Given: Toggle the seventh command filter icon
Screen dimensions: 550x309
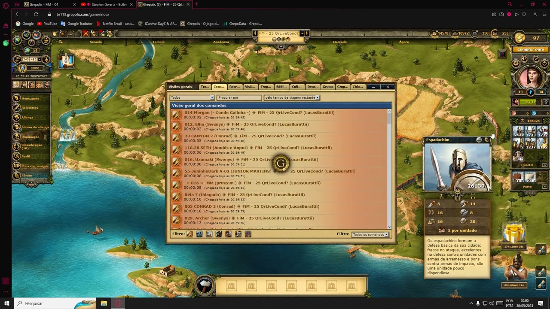Looking at the screenshot, I should click(248, 234).
